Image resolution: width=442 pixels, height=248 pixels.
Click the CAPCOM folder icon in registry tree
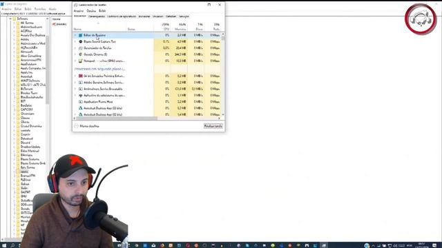[x=18, y=110]
